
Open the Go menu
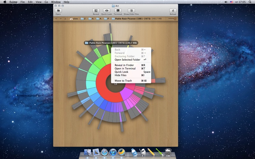[46, 2]
